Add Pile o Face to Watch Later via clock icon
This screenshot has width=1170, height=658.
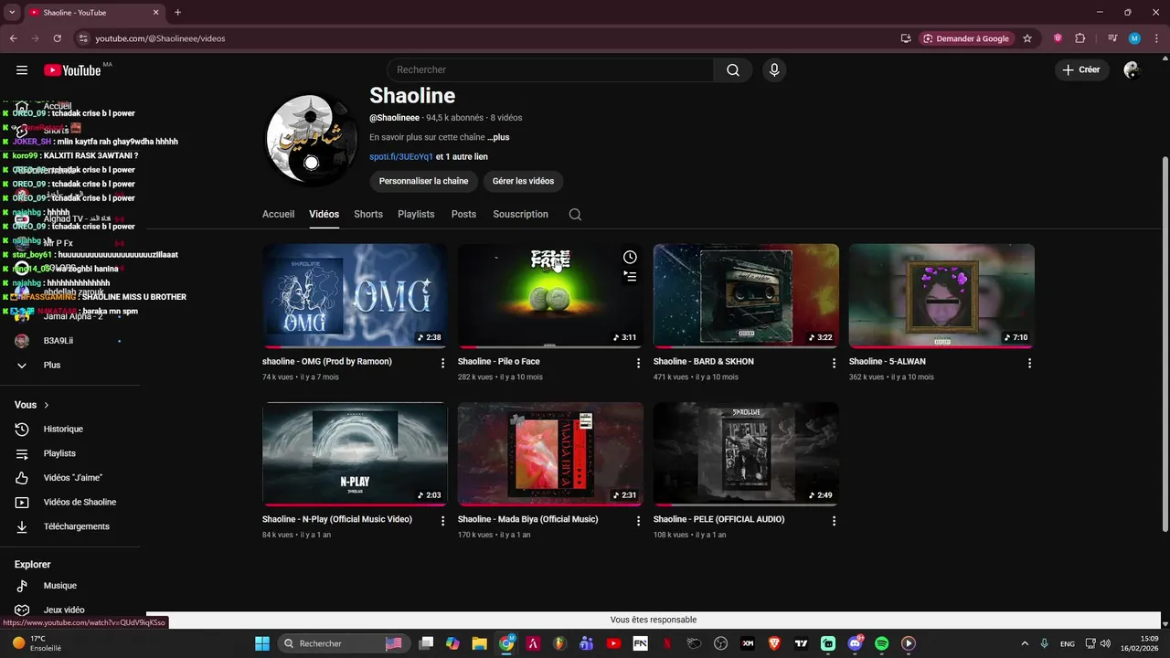point(630,258)
